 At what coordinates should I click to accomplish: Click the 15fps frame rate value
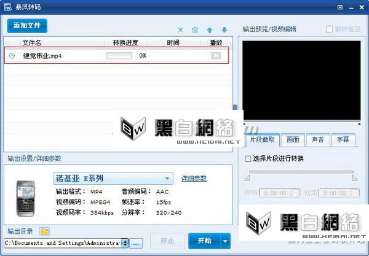(164, 202)
